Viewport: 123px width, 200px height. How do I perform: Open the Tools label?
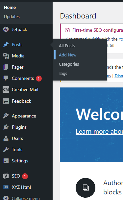(17, 150)
